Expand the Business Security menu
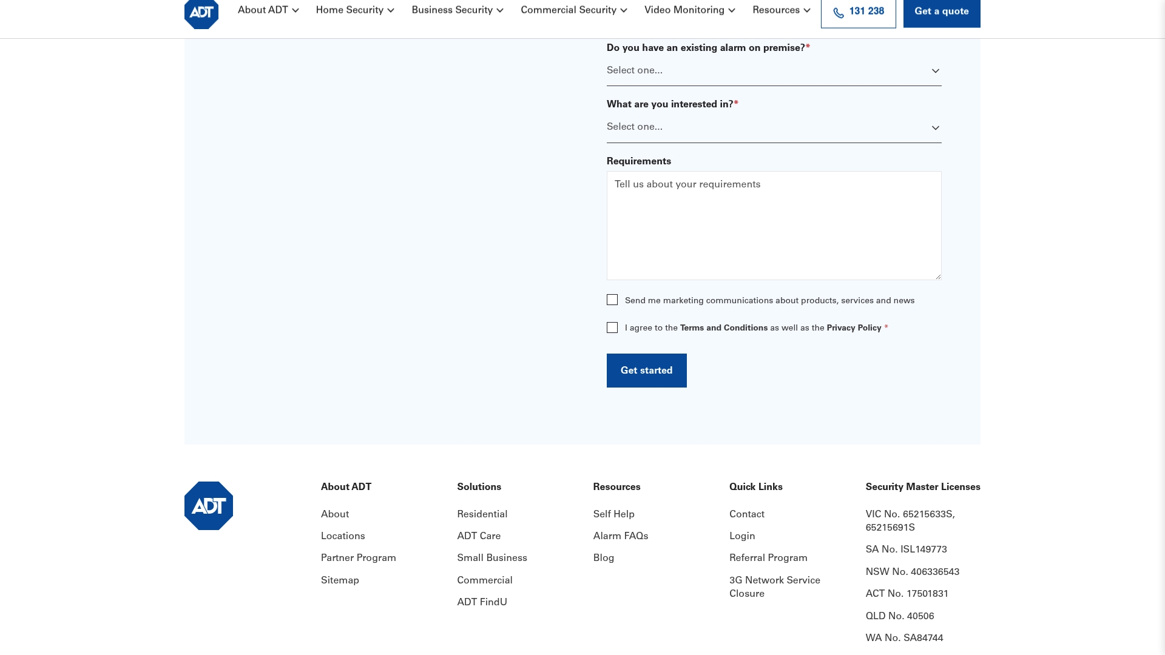 (x=458, y=10)
